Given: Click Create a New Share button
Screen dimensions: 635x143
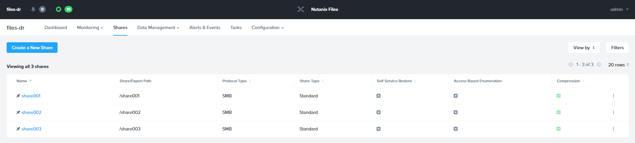Looking at the screenshot, I should (x=32, y=48).
